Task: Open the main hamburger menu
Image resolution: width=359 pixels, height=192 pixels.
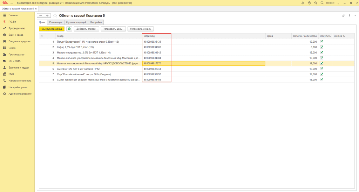Action: tap(12, 3)
